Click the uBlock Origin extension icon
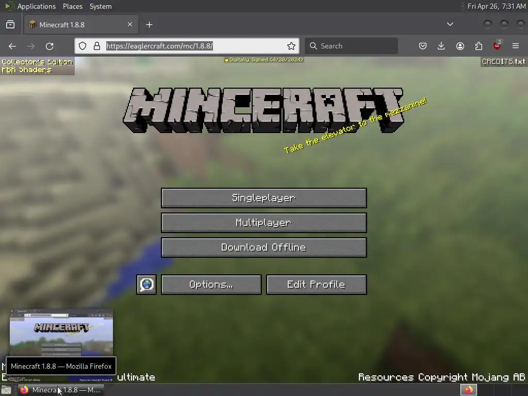Viewport: 528px width, 396px height. pyautogui.click(x=497, y=46)
